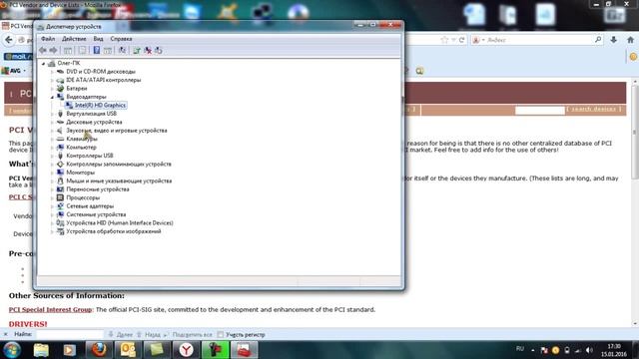
Task: Click the RU language indicator
Action: tap(519, 349)
